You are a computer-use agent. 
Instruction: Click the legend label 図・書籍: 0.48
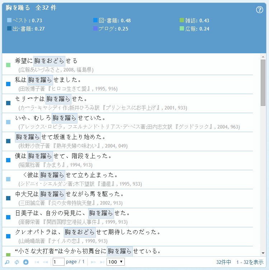(115, 20)
